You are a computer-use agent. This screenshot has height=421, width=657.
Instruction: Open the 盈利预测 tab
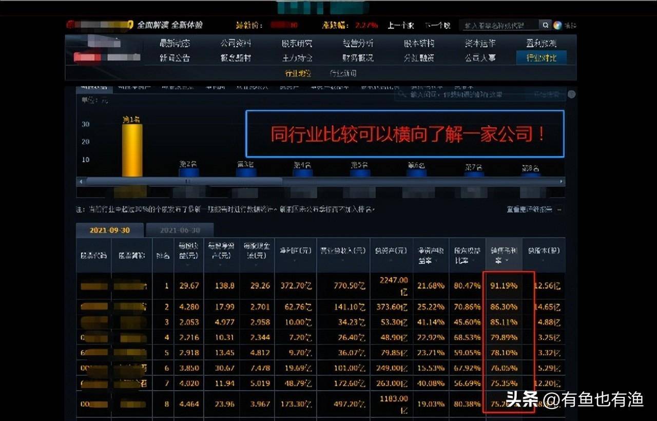pos(541,44)
